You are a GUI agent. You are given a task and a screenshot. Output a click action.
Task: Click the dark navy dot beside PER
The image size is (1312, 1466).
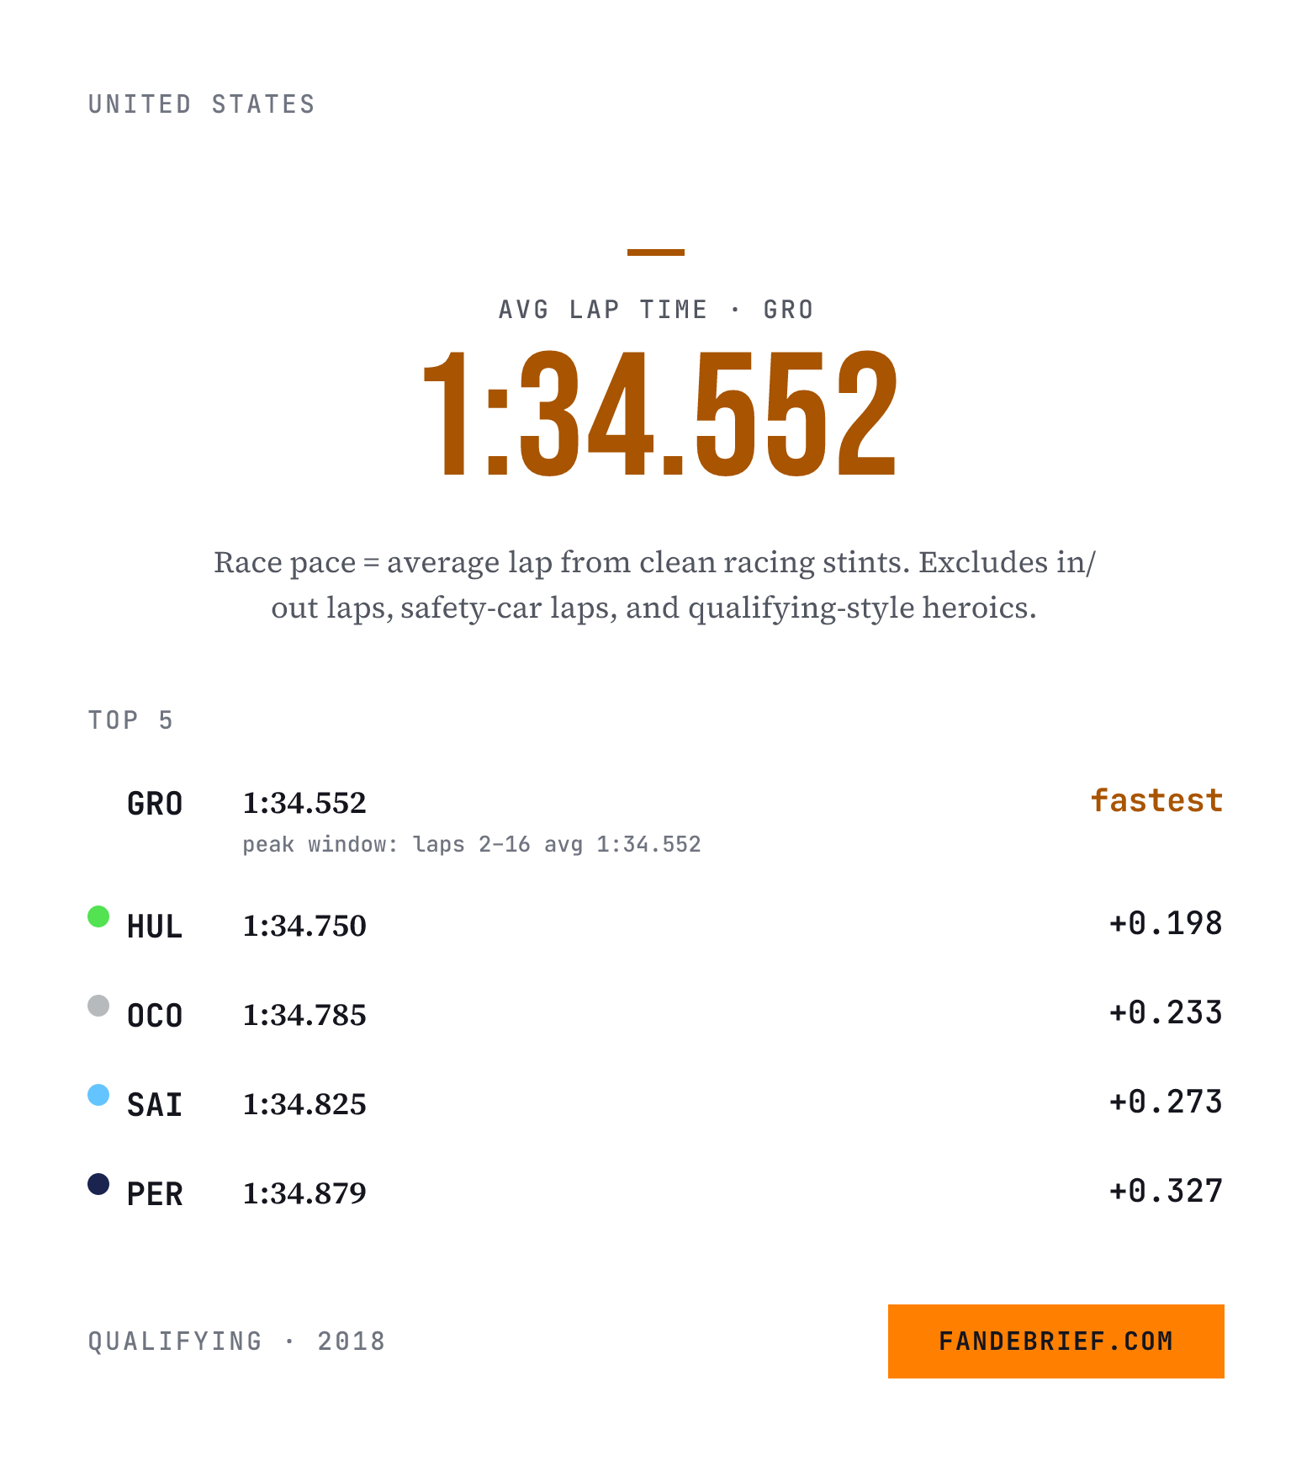[98, 1184]
